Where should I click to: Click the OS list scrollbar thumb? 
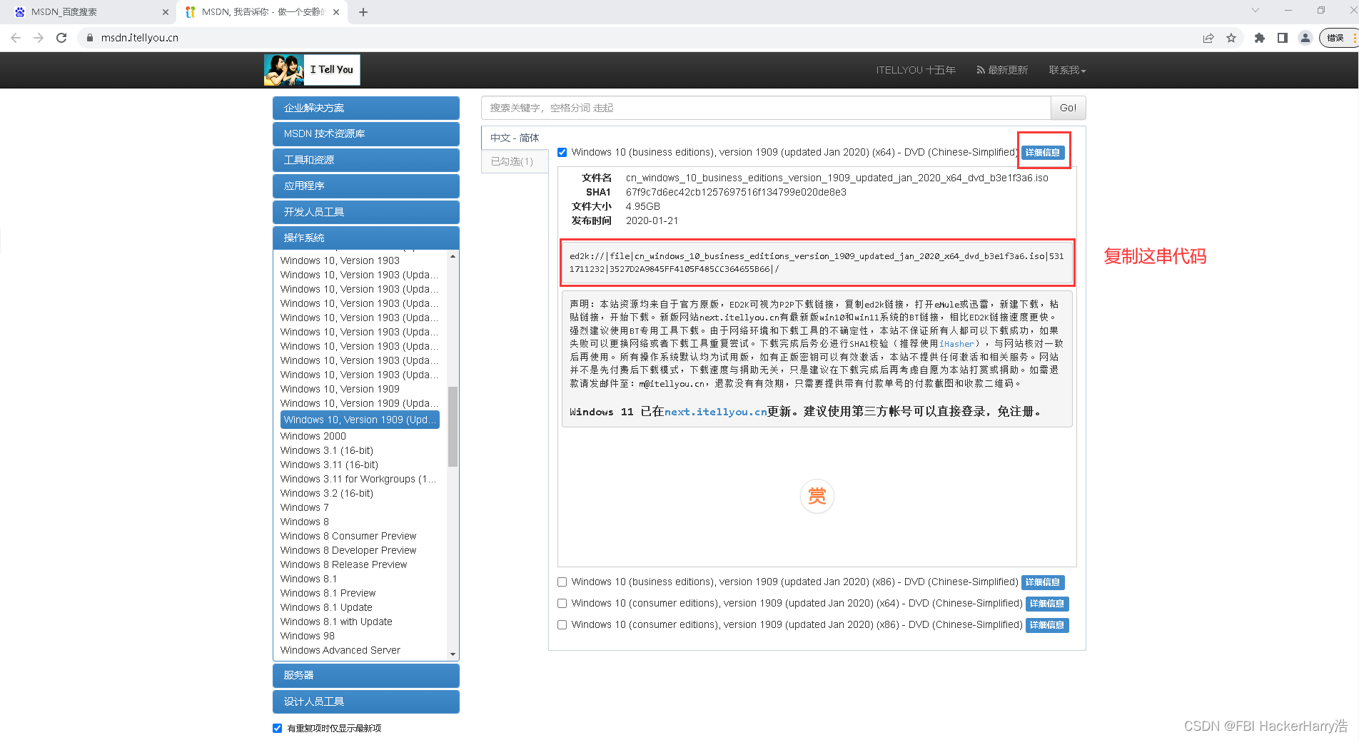coord(453,426)
